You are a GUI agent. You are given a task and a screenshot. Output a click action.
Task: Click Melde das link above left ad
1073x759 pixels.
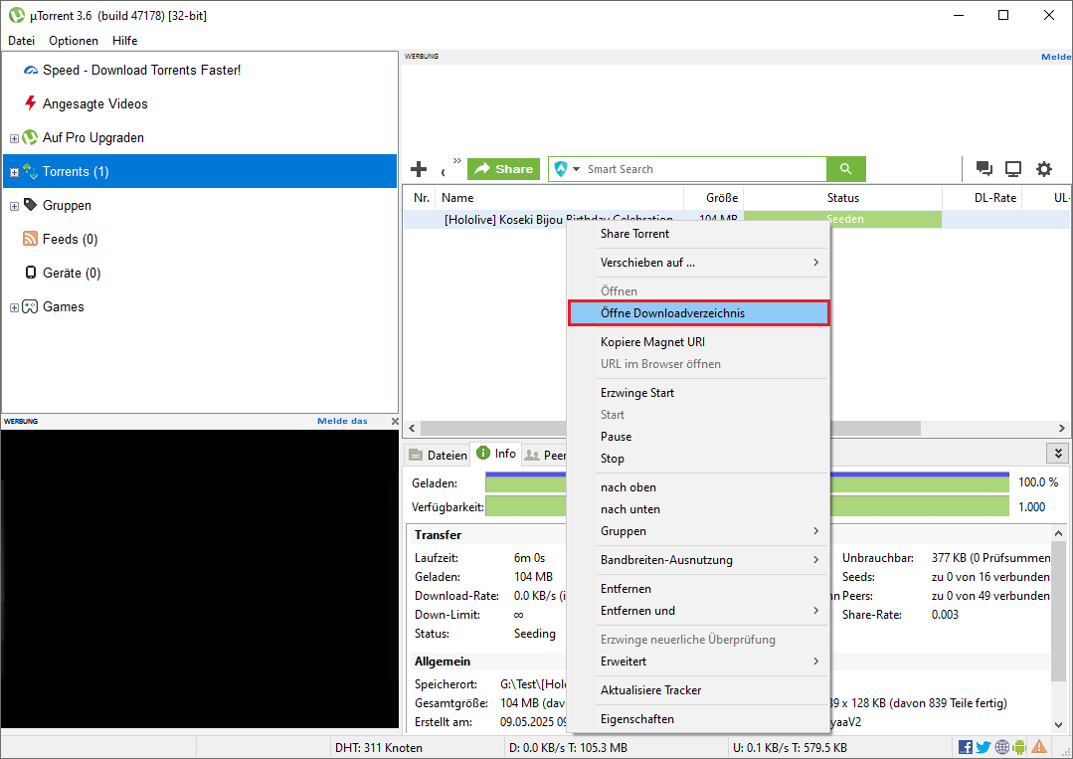click(x=342, y=421)
